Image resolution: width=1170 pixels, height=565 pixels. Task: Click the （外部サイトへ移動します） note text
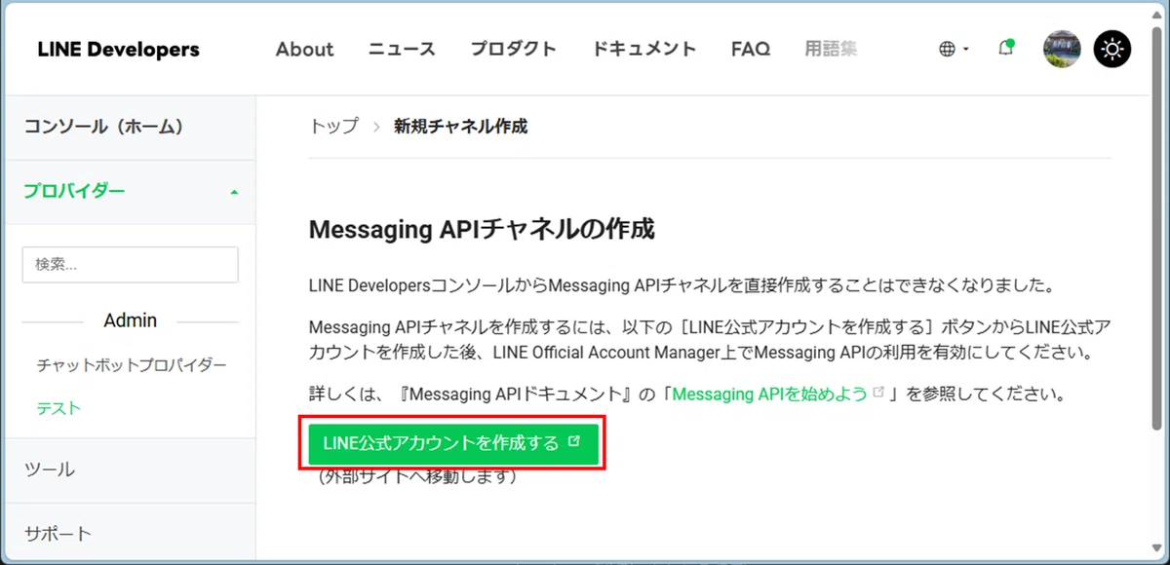click(x=417, y=477)
